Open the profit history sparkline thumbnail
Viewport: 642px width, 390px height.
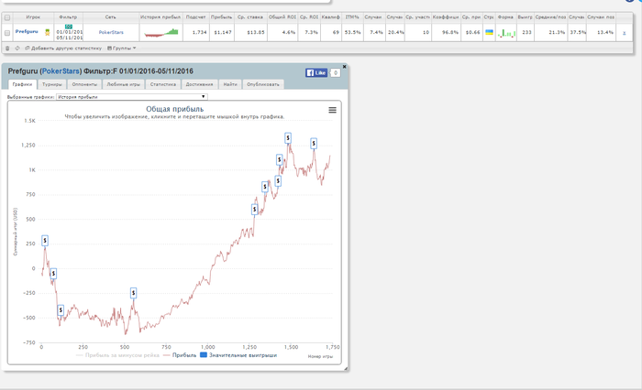[160, 32]
